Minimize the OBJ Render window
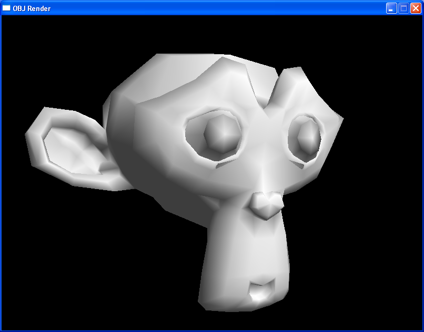 (x=391, y=8)
